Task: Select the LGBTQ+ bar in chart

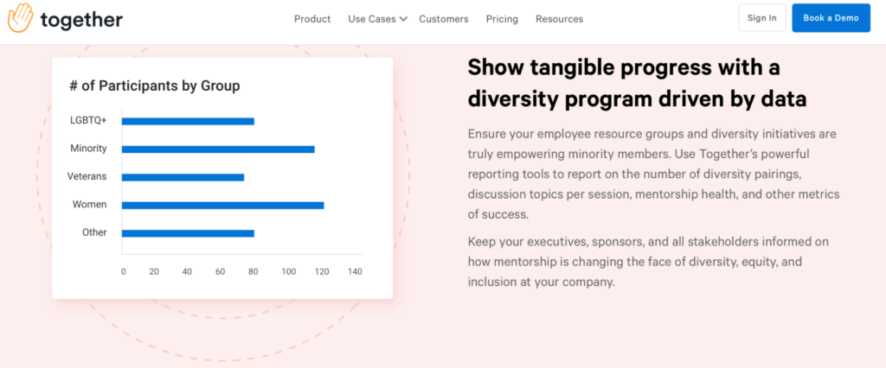Action: (188, 121)
